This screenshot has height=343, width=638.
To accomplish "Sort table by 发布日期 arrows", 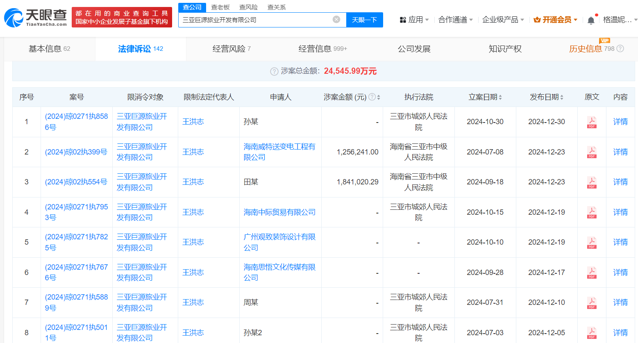I will coord(562,97).
